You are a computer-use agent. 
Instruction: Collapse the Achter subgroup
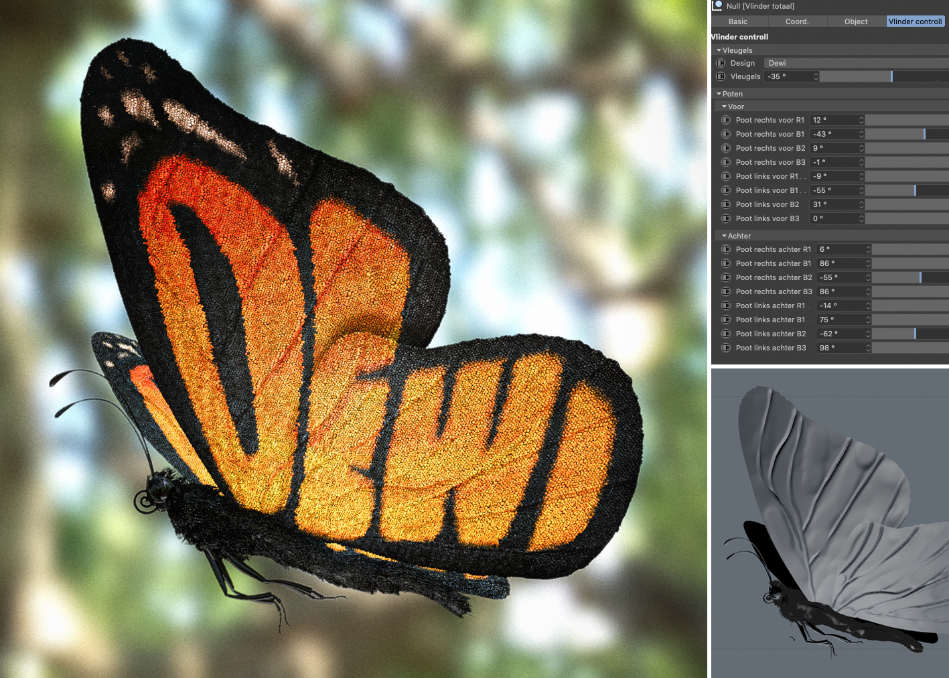point(725,236)
